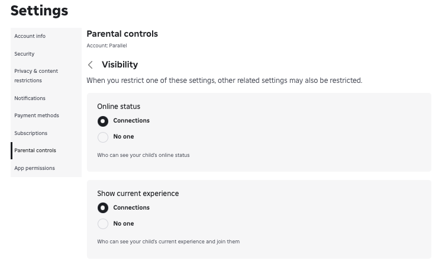
Task: Open Account info settings
Action: click(x=30, y=36)
